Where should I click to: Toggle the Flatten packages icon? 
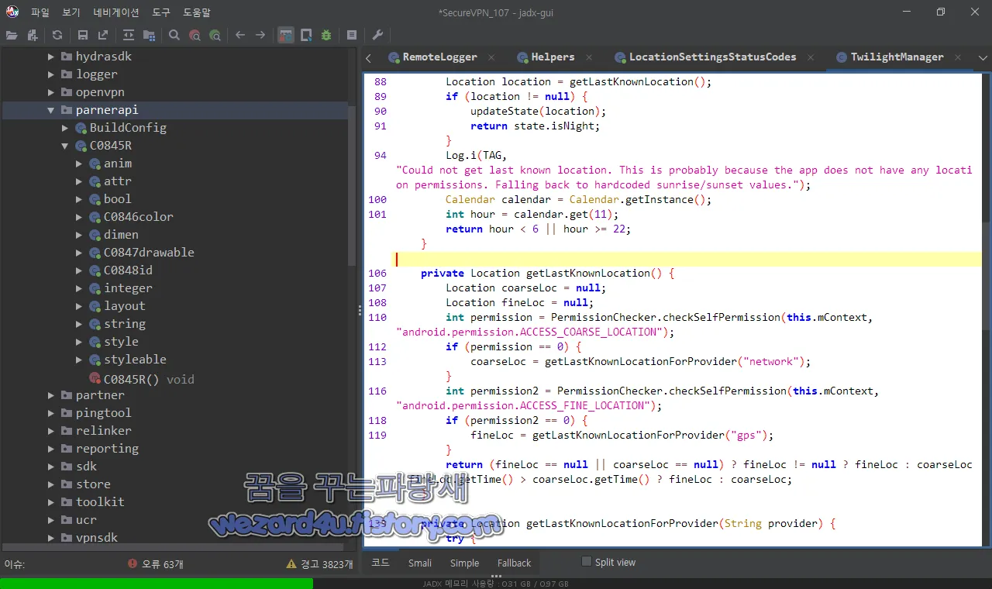(x=149, y=35)
